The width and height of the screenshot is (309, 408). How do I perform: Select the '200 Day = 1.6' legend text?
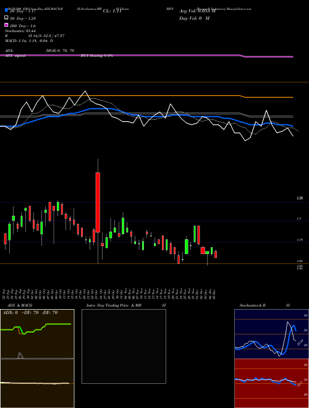click(23, 26)
